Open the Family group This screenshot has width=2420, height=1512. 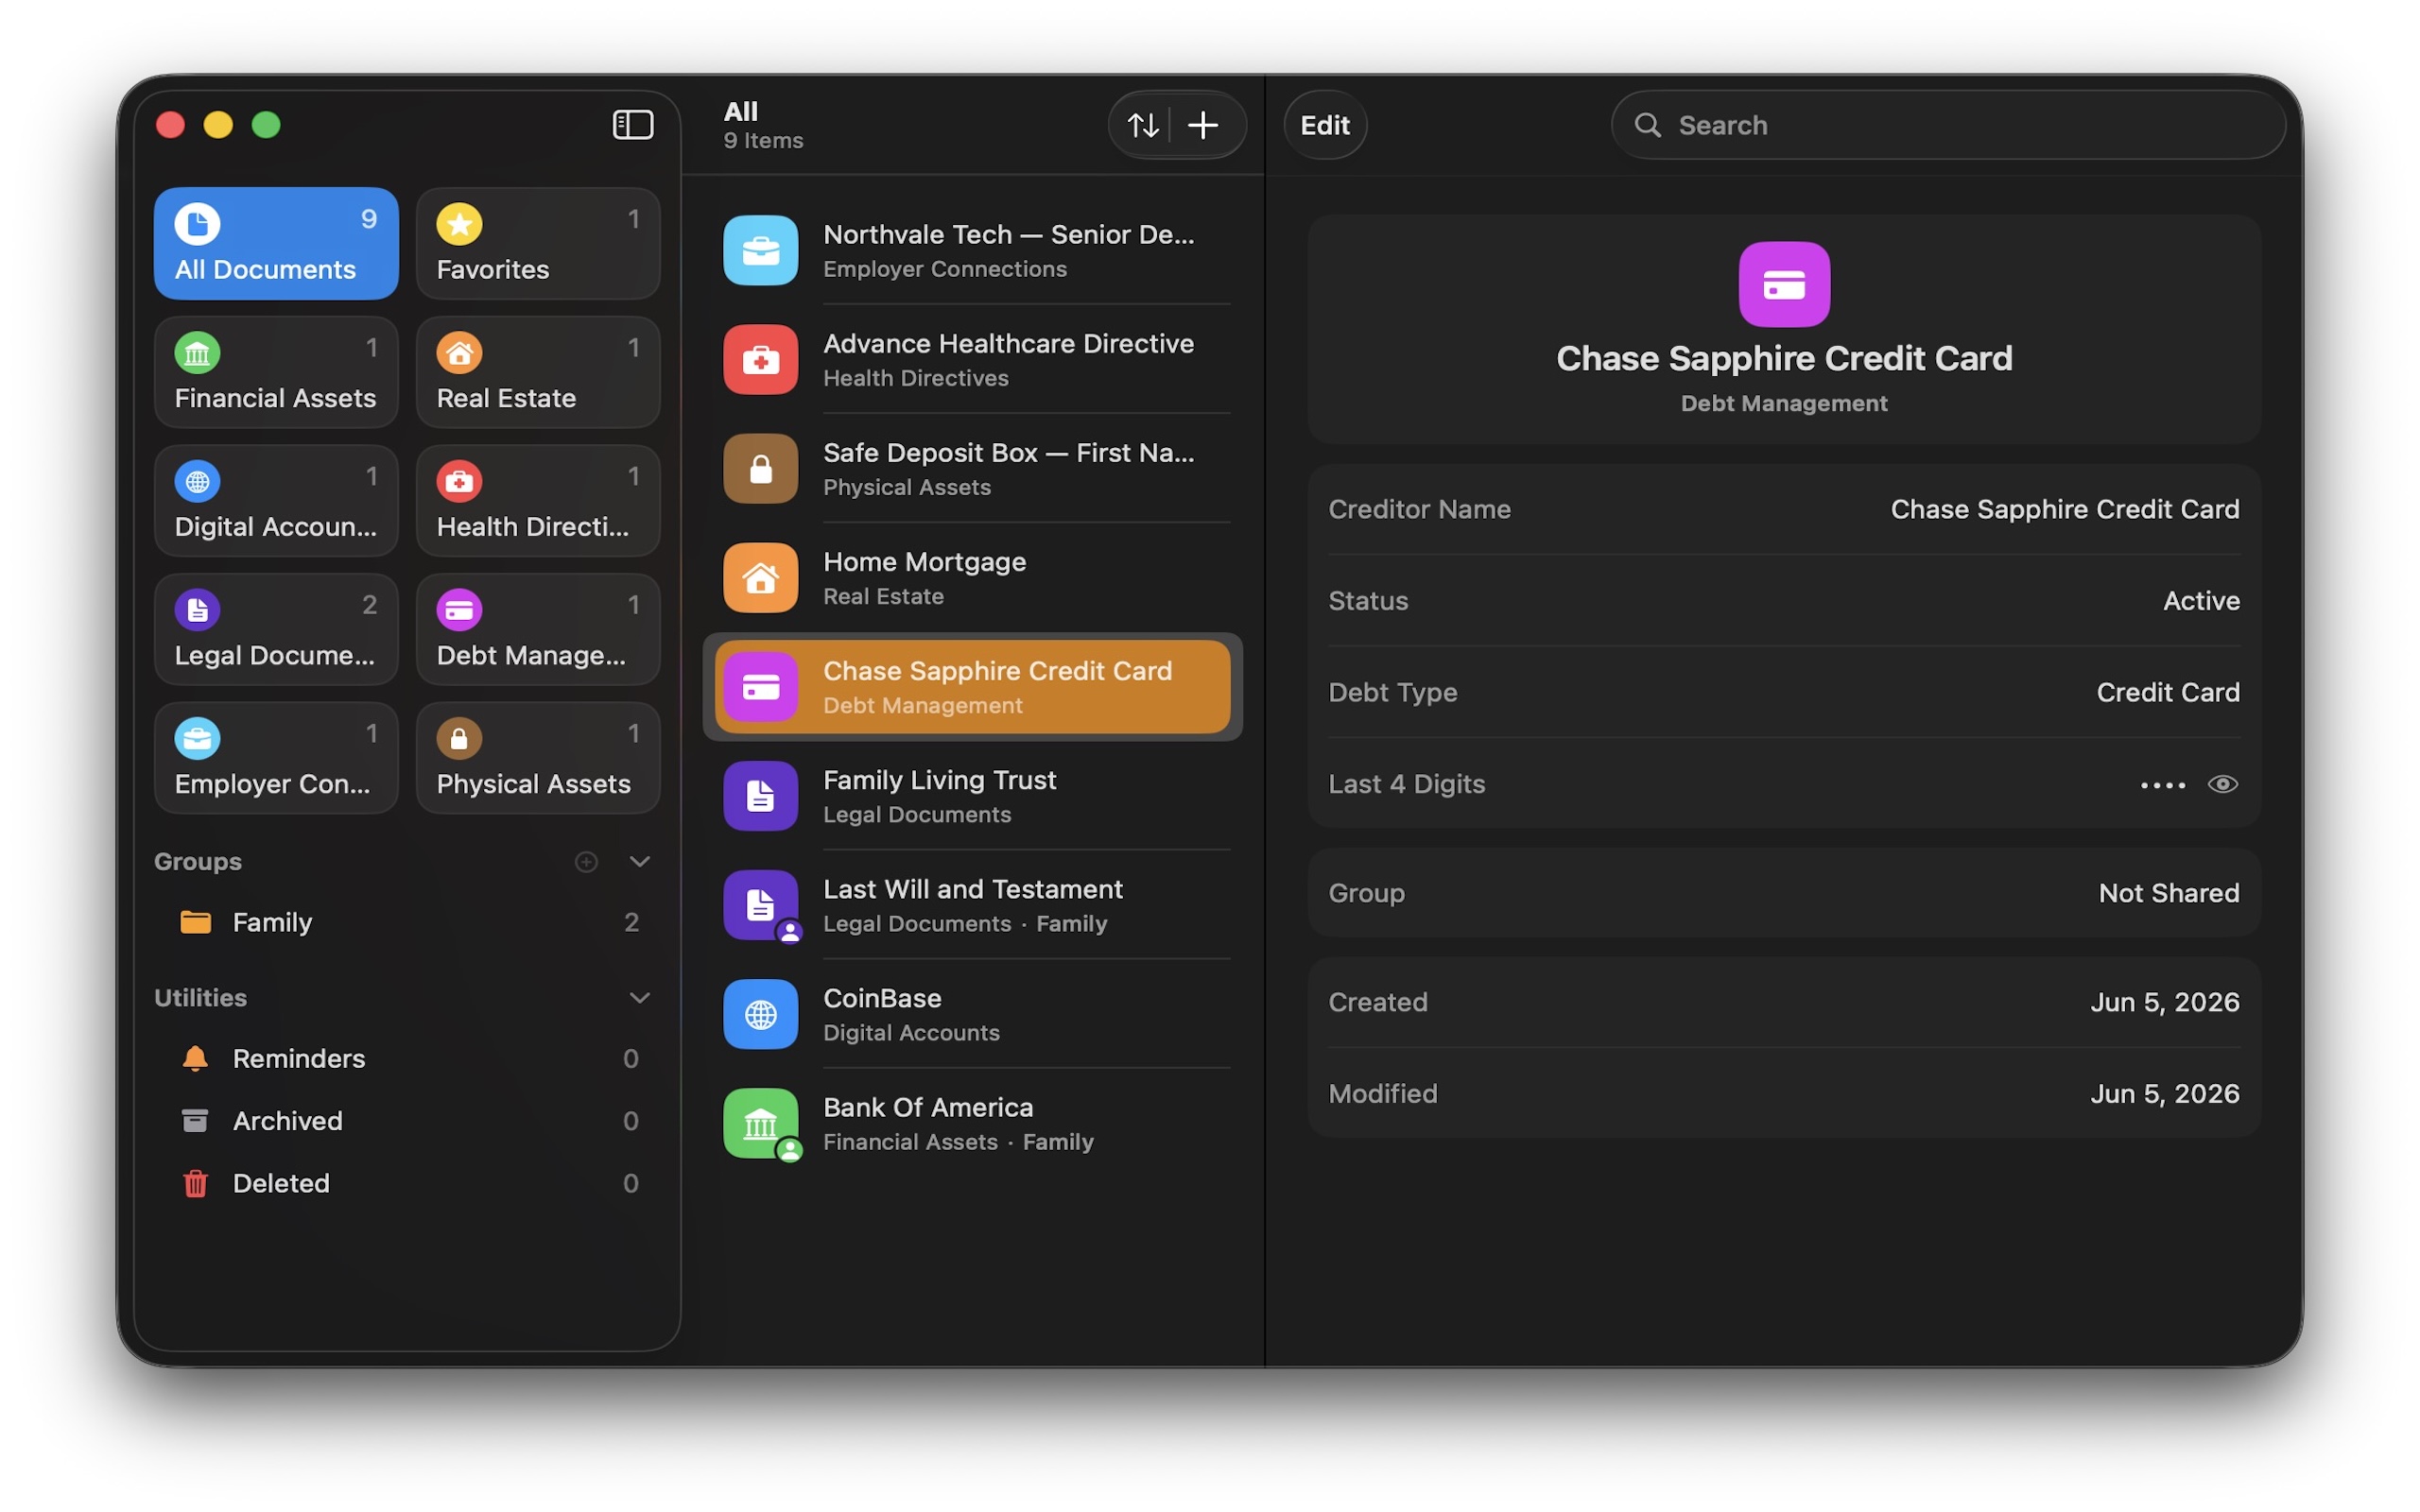407,922
